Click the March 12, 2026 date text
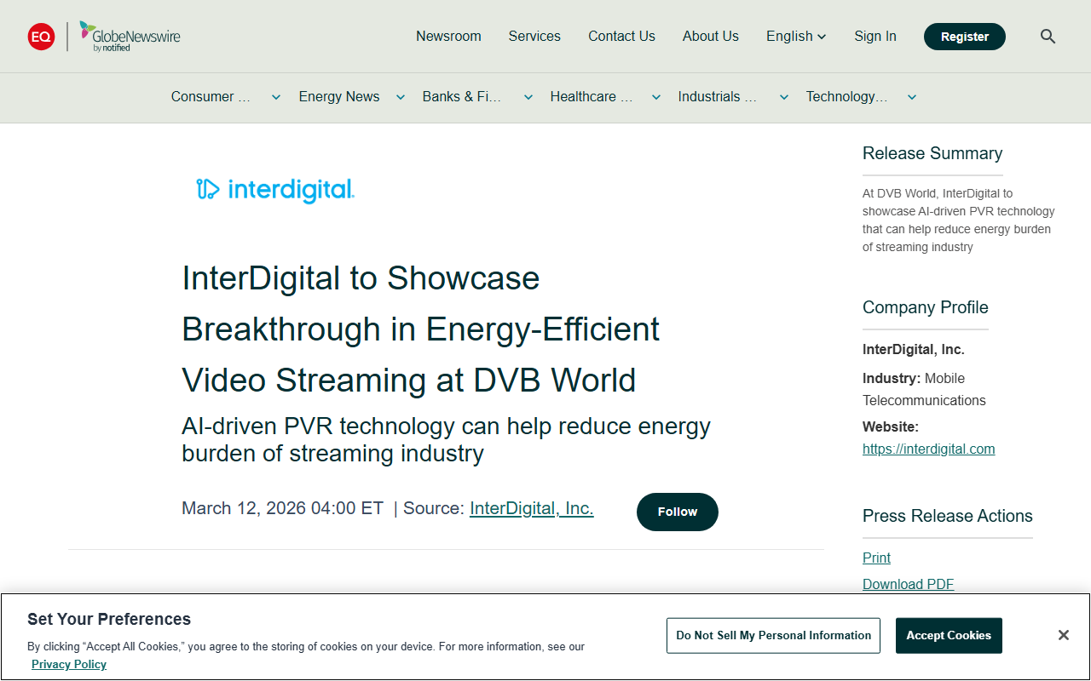This screenshot has width=1091, height=681. coord(282,508)
